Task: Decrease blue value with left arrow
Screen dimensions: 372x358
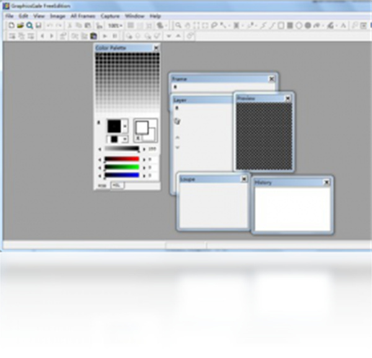Action: [100, 176]
